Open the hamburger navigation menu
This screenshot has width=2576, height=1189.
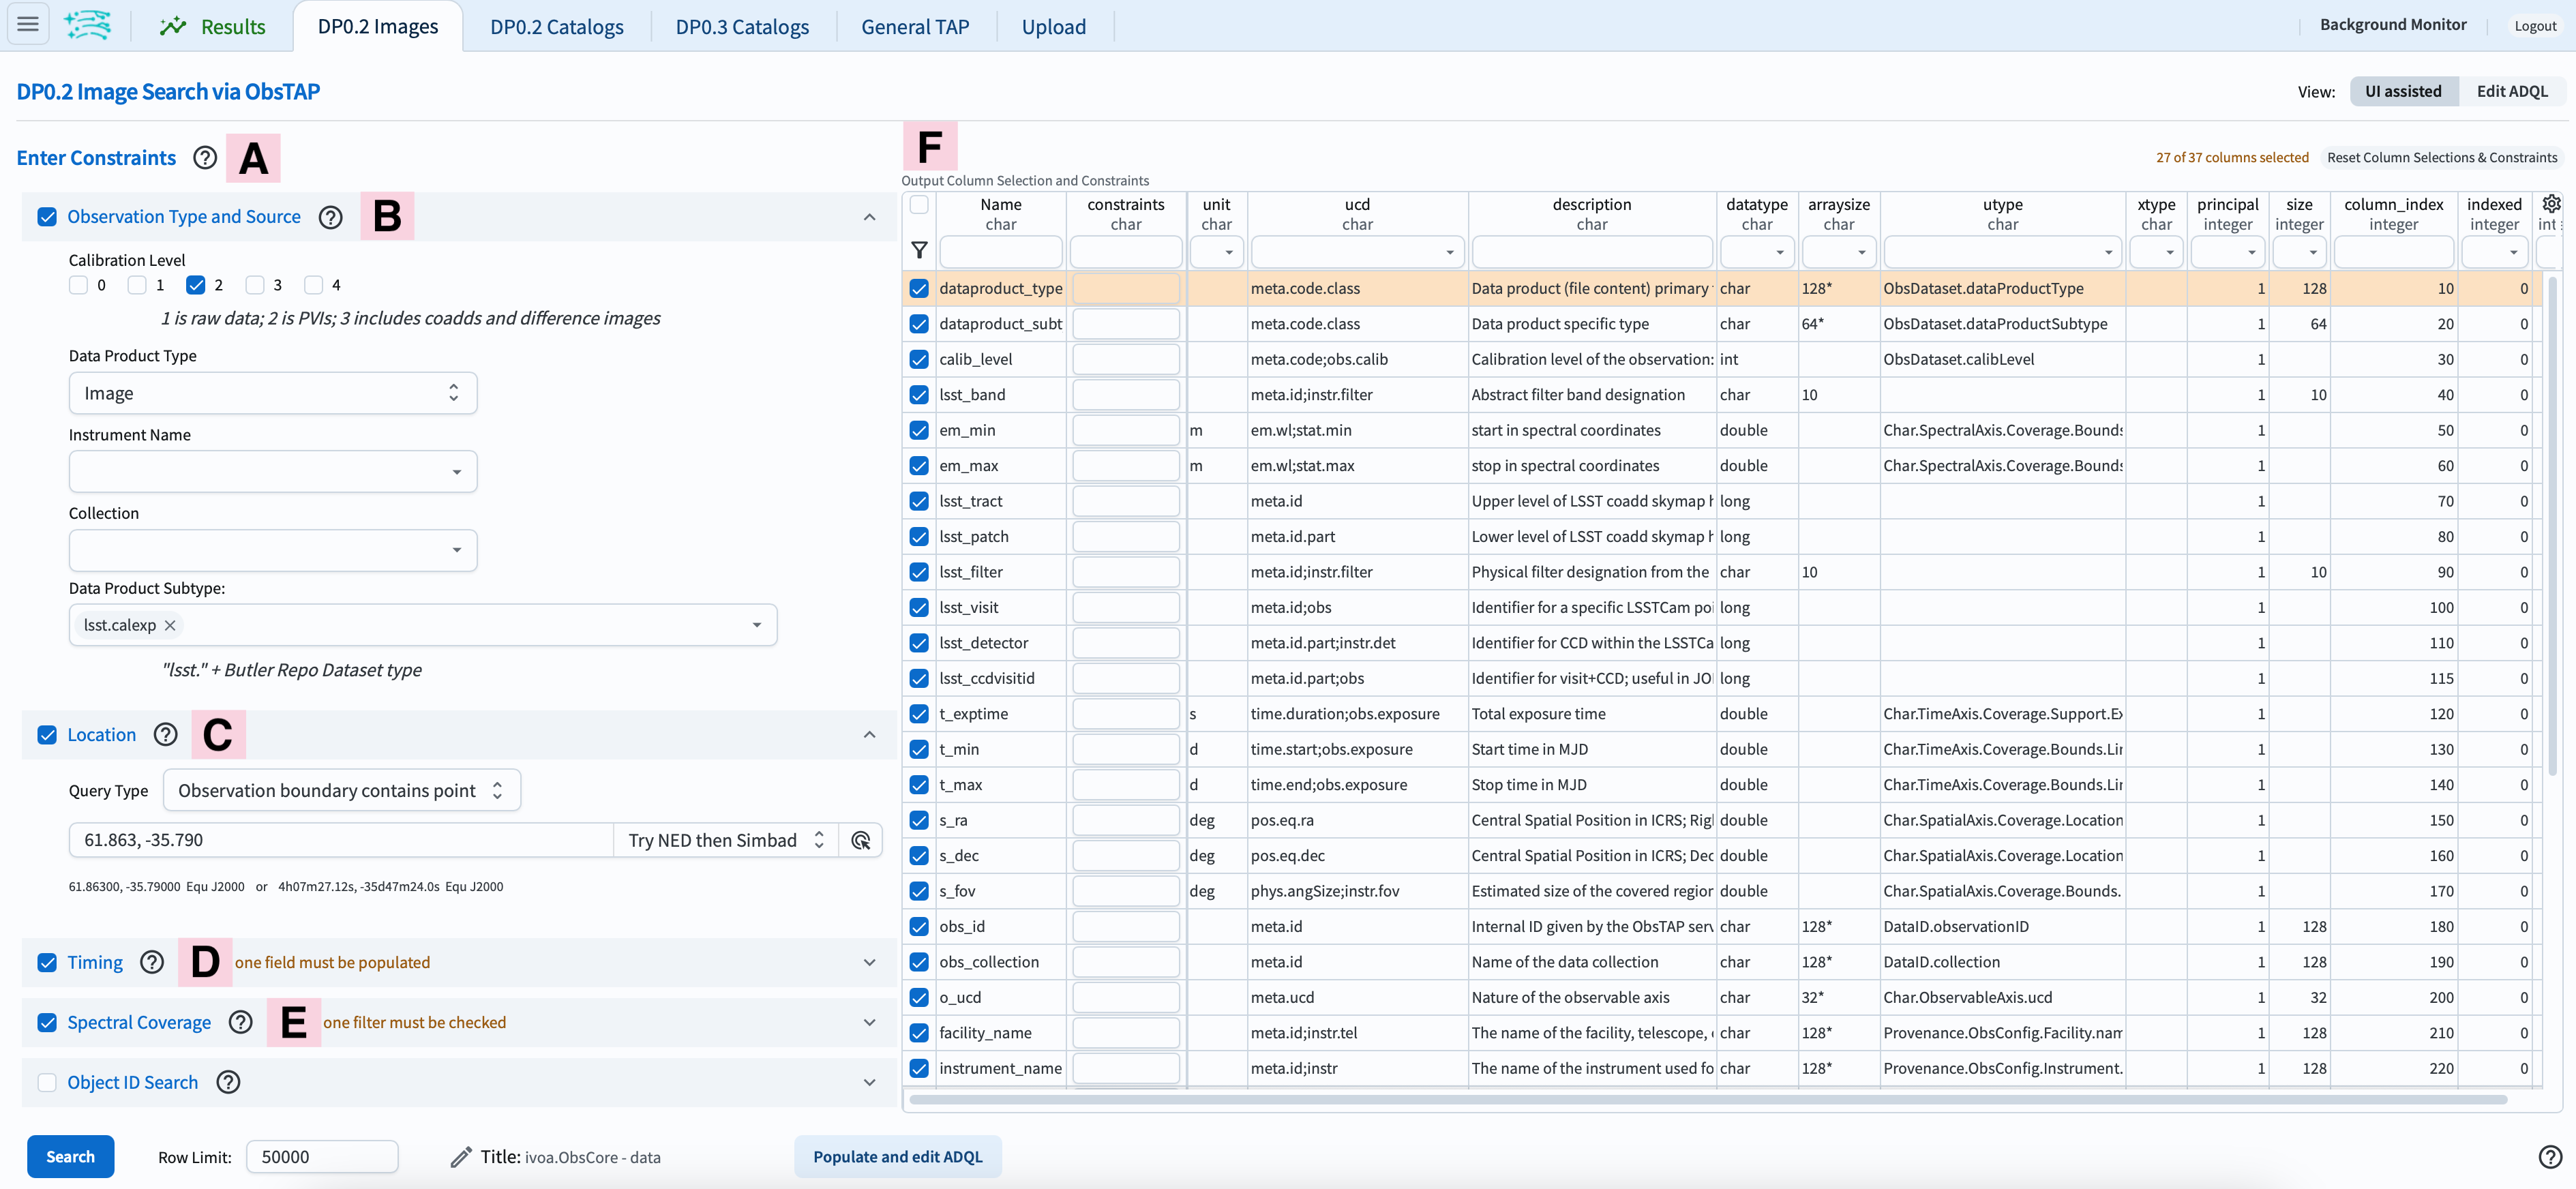coord(27,25)
